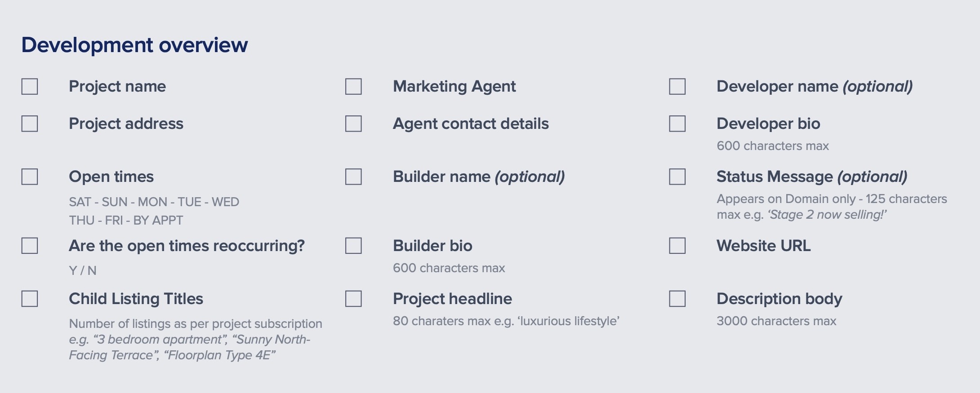980x393 pixels.
Task: Tick the Description body checkbox
Action: 677,299
